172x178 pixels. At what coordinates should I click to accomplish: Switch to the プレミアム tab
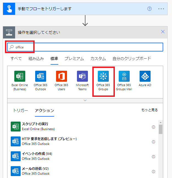[74, 58]
